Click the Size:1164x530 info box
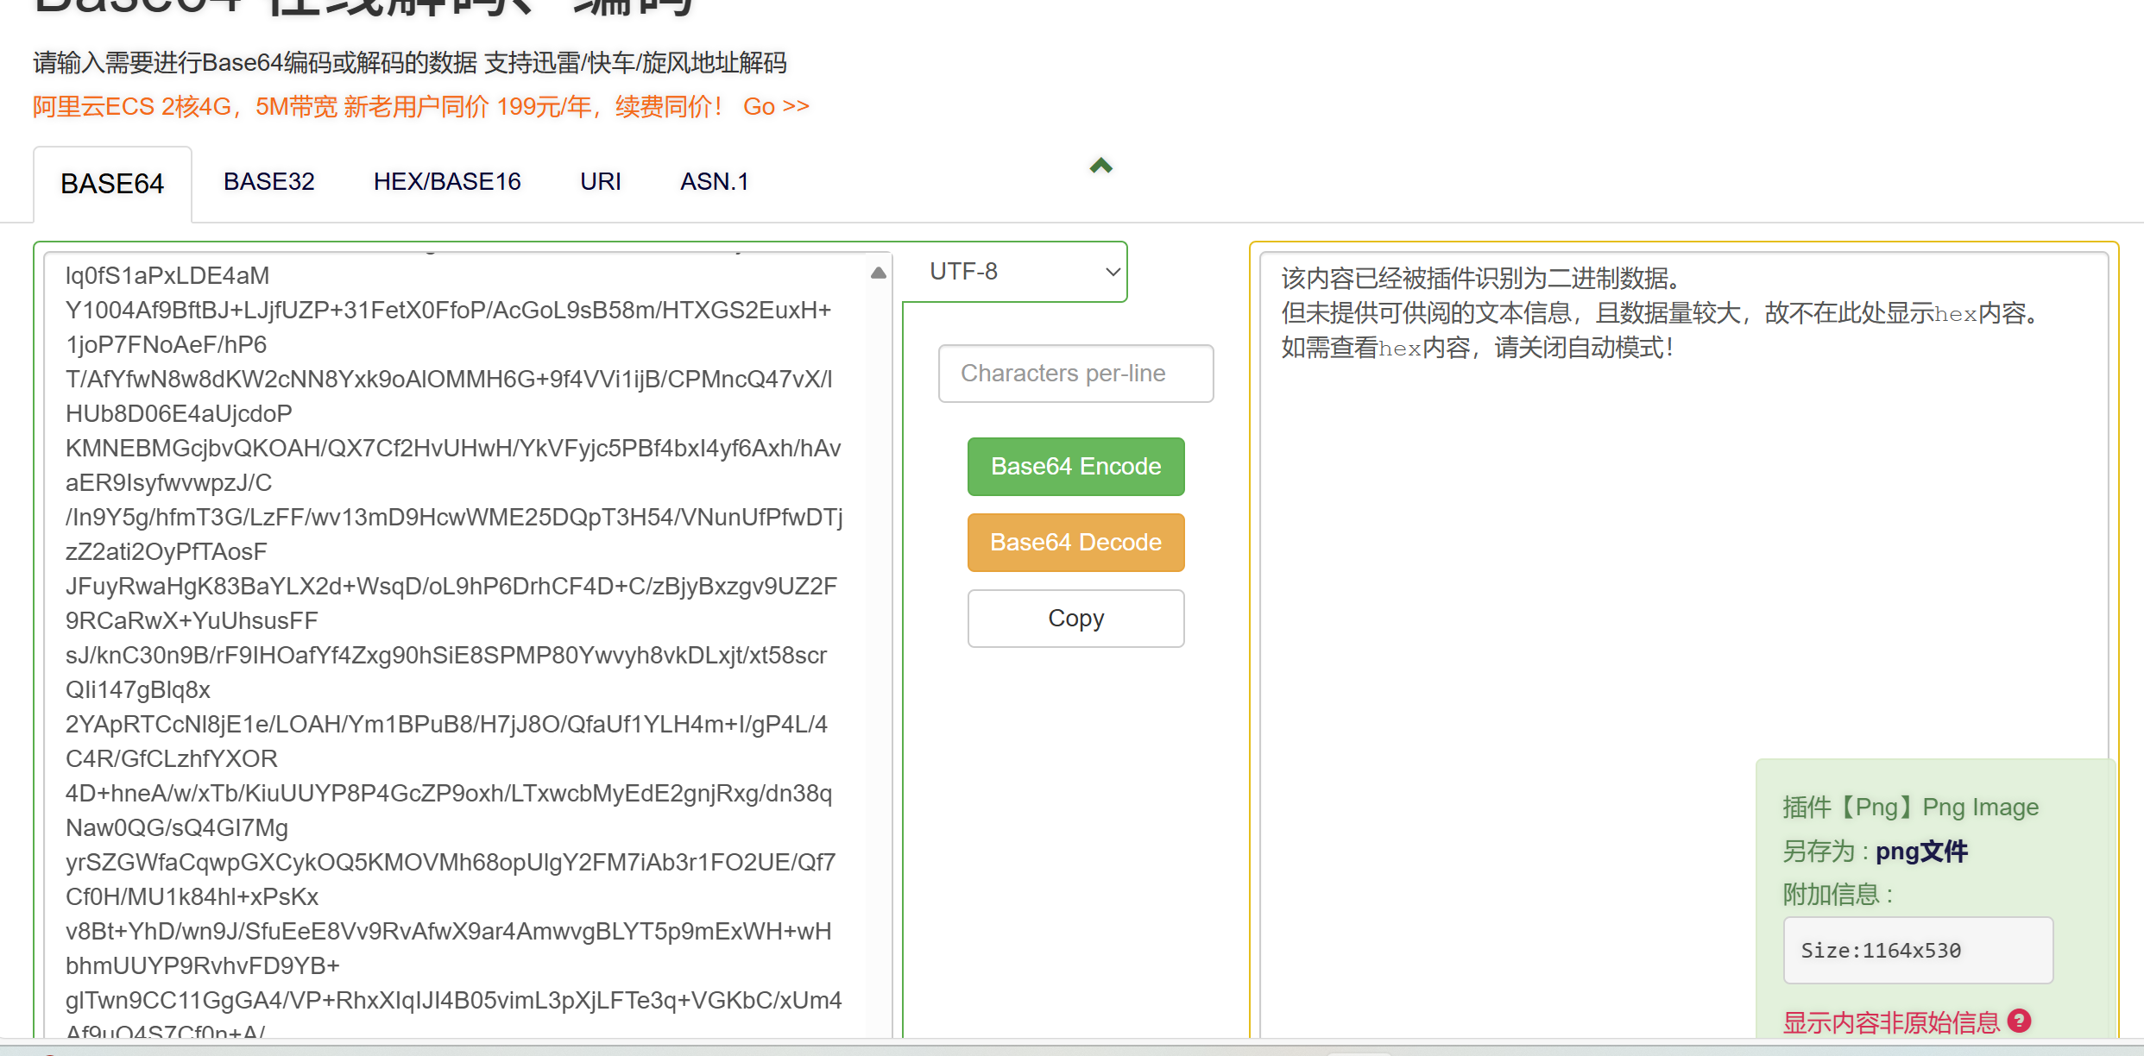Viewport: 2144px width, 1056px height. pyautogui.click(x=1918, y=950)
